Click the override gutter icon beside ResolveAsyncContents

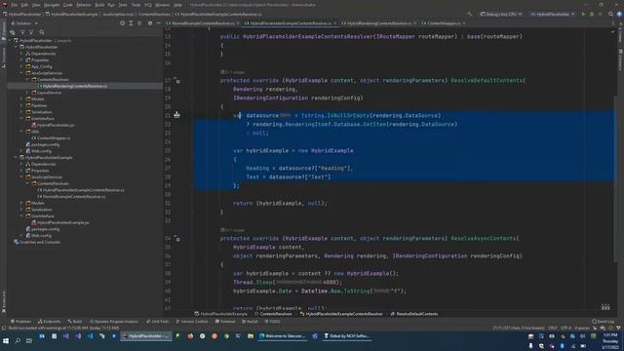[176, 238]
